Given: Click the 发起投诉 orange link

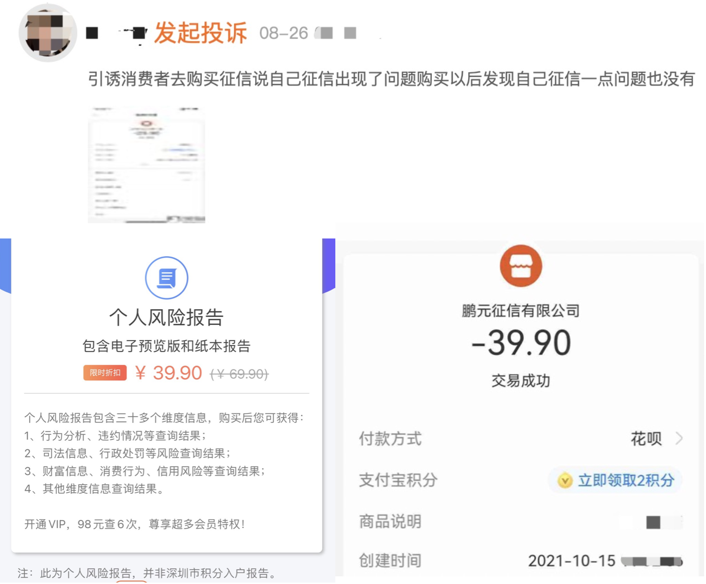Looking at the screenshot, I should pos(200,33).
